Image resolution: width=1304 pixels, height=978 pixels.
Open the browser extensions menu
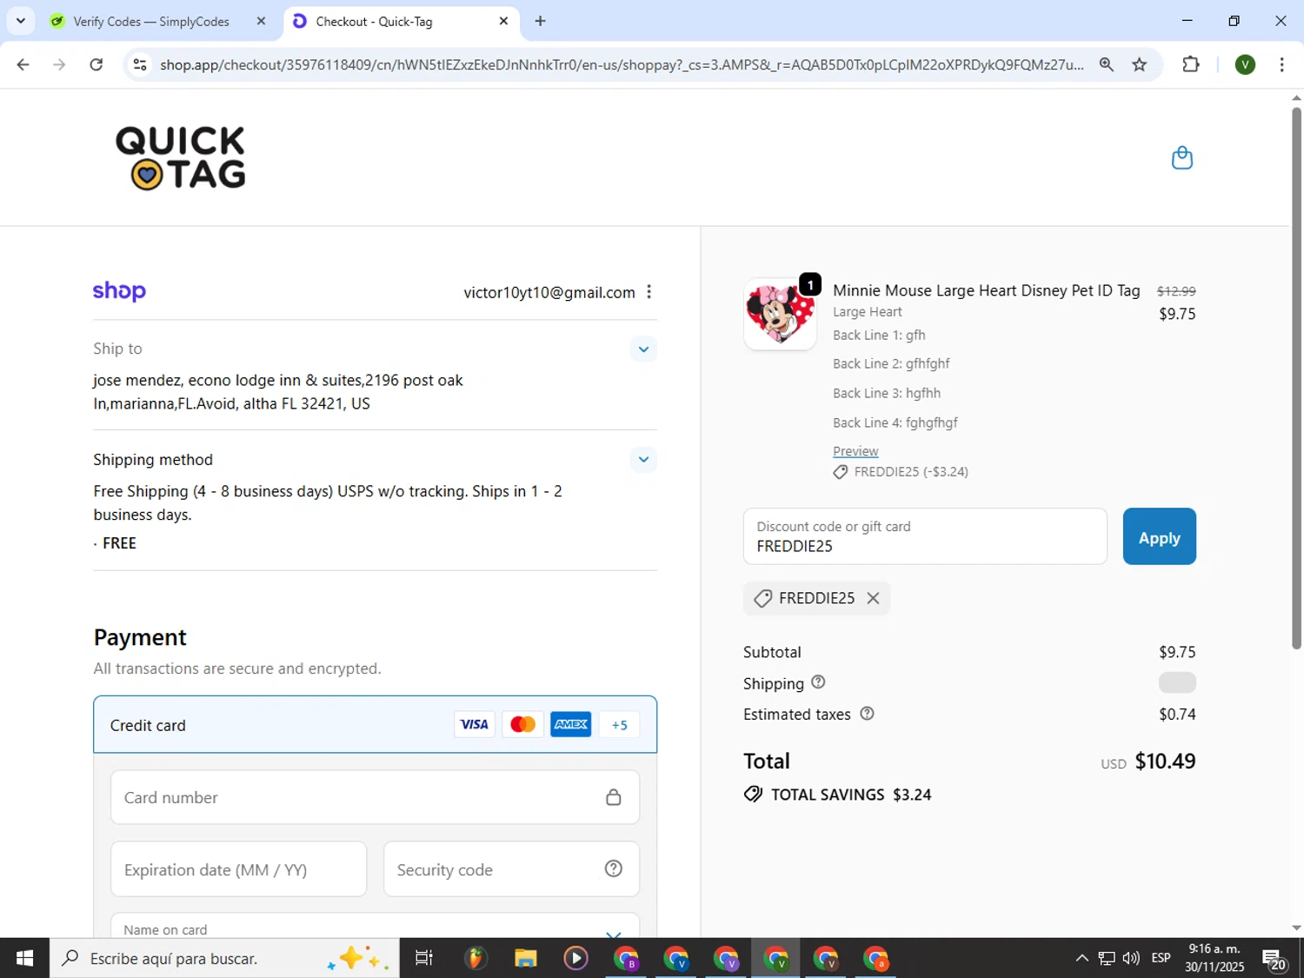pos(1191,64)
